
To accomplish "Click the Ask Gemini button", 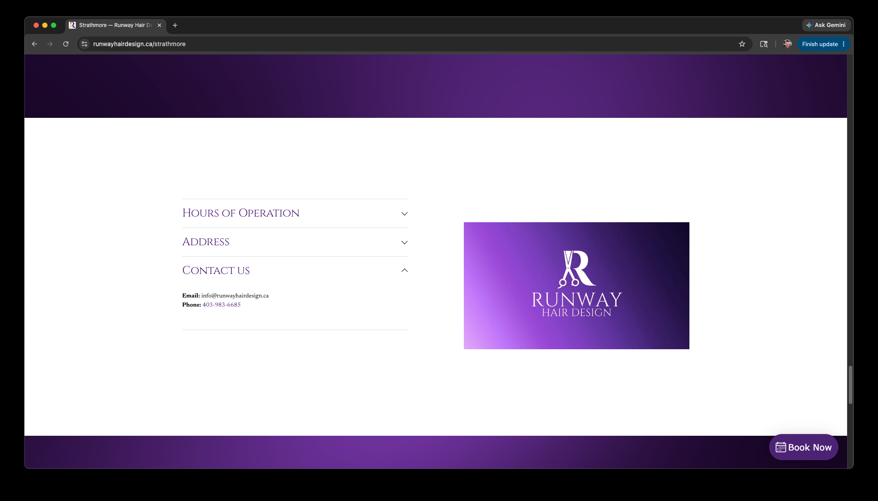I will [826, 25].
